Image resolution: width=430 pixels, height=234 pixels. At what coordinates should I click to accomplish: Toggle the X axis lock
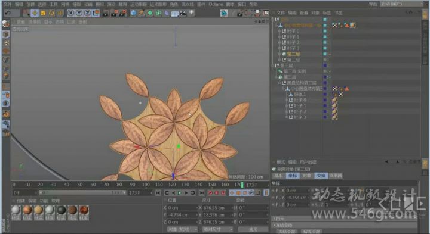click(x=70, y=13)
